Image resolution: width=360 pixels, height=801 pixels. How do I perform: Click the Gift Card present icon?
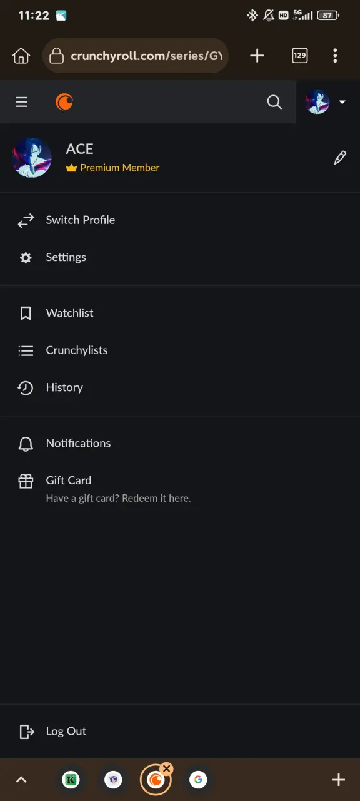tap(26, 481)
